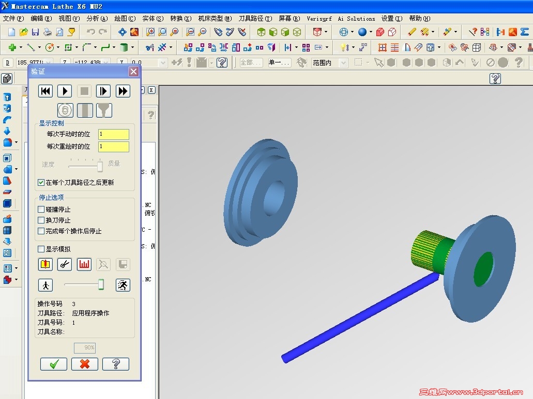Open help with question mark button
This screenshot has width=533, height=399.
[x=116, y=364]
